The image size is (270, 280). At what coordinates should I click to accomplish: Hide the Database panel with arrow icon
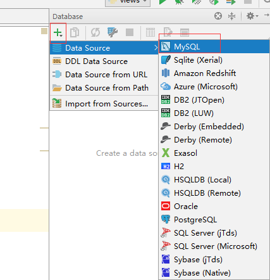[267, 15]
